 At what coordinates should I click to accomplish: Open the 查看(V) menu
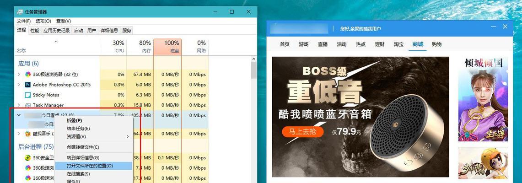(x=63, y=21)
